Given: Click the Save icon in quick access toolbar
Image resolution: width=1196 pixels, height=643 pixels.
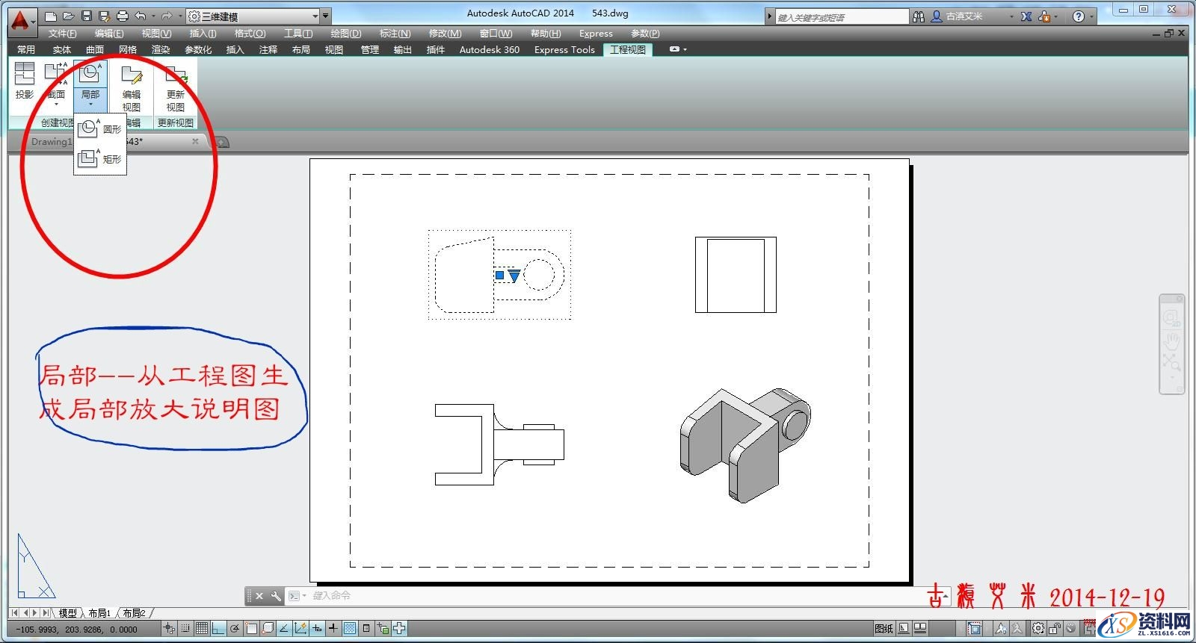Looking at the screenshot, I should 87,16.
